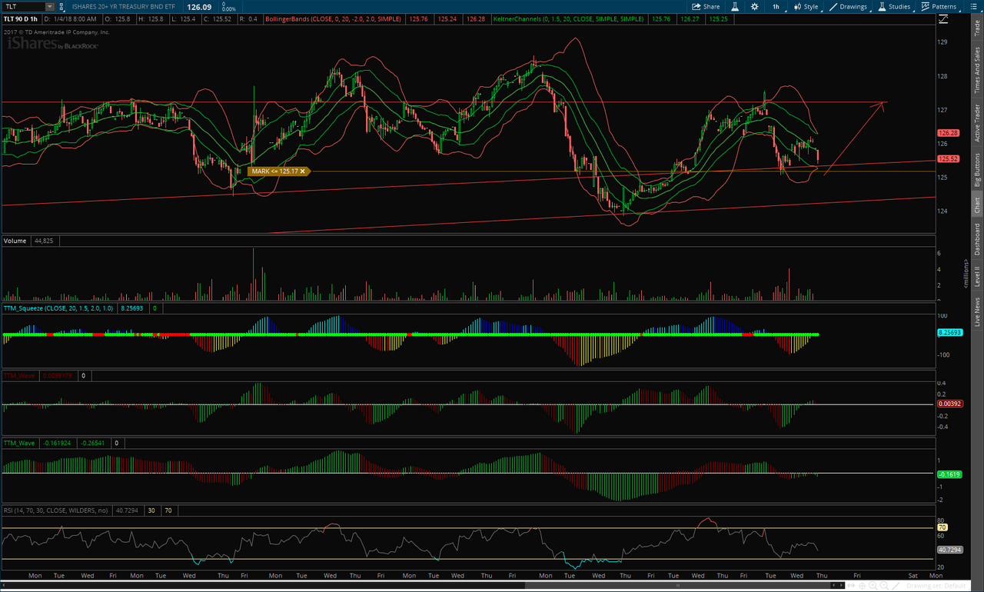Click the red TTM_Wave study label
This screenshot has height=592, width=984.
19,376
